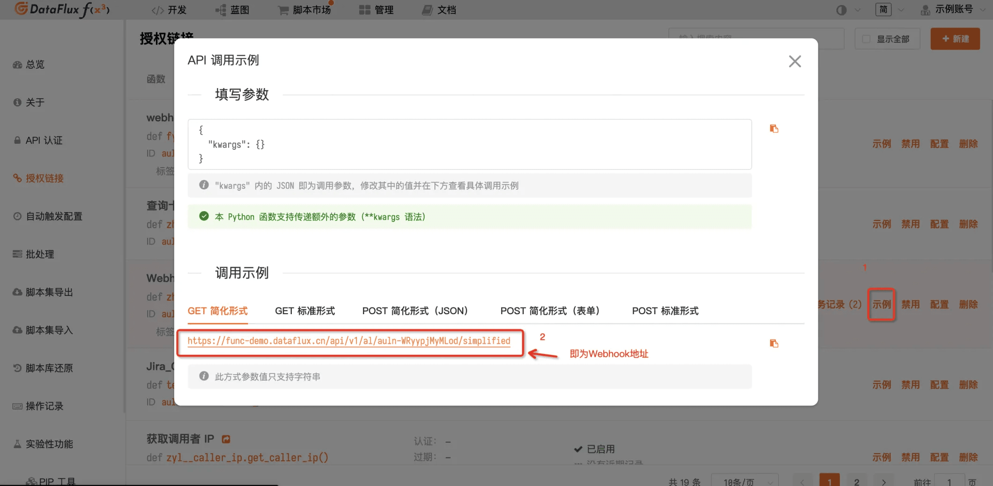
Task: Open API 认证 in sidebar
Action: [x=37, y=140]
